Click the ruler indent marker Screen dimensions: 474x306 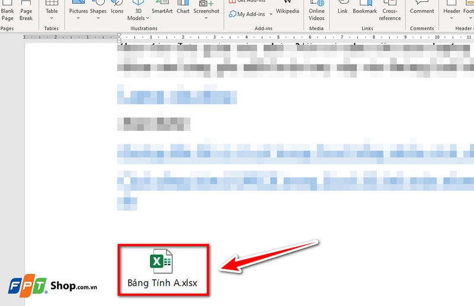(119, 38)
